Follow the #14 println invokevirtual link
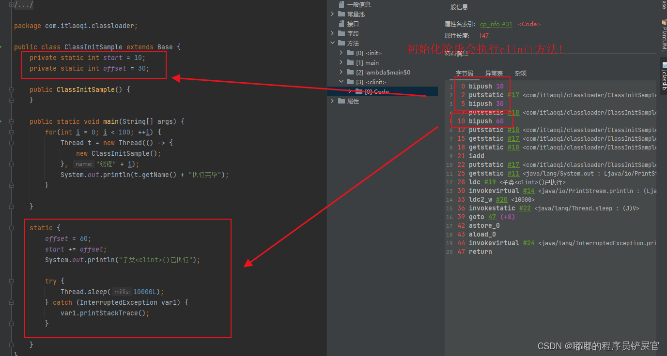The image size is (667, 356). pyautogui.click(x=529, y=191)
